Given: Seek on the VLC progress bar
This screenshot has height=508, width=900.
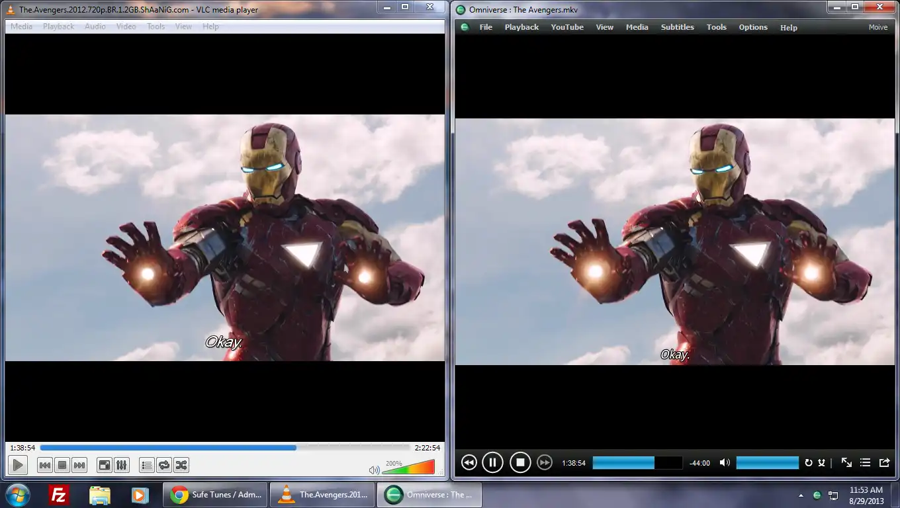Looking at the screenshot, I should 225,448.
